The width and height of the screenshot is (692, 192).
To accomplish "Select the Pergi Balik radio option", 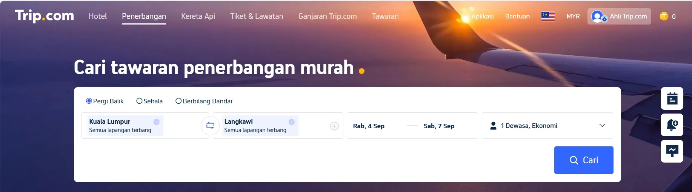I will [x=105, y=101].
